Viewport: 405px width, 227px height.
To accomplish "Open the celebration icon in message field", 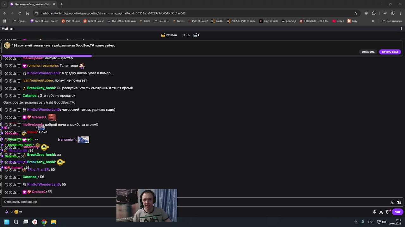I will (x=392, y=203).
